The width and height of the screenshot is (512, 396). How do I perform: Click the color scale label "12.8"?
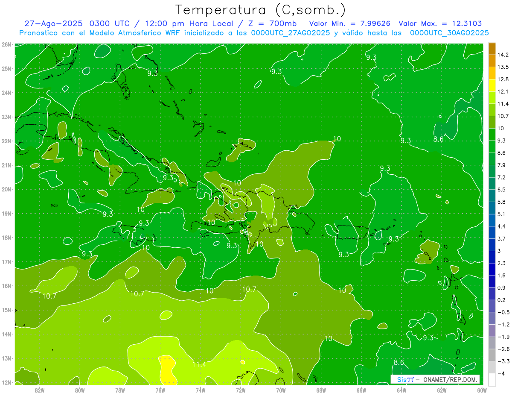click(x=503, y=79)
